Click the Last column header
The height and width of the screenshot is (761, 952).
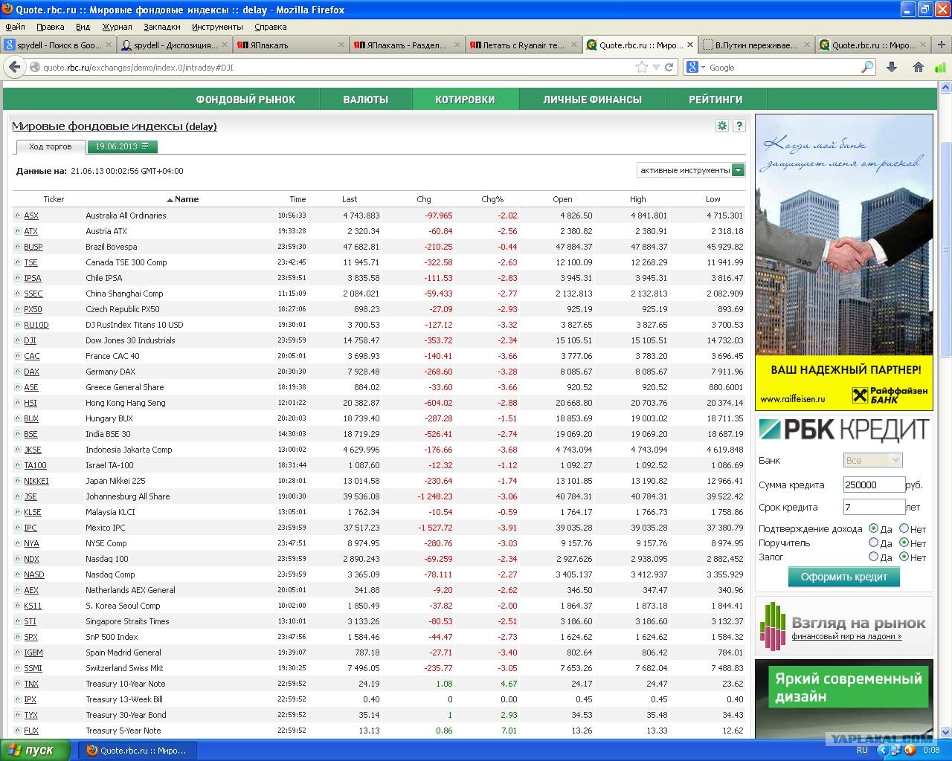350,199
